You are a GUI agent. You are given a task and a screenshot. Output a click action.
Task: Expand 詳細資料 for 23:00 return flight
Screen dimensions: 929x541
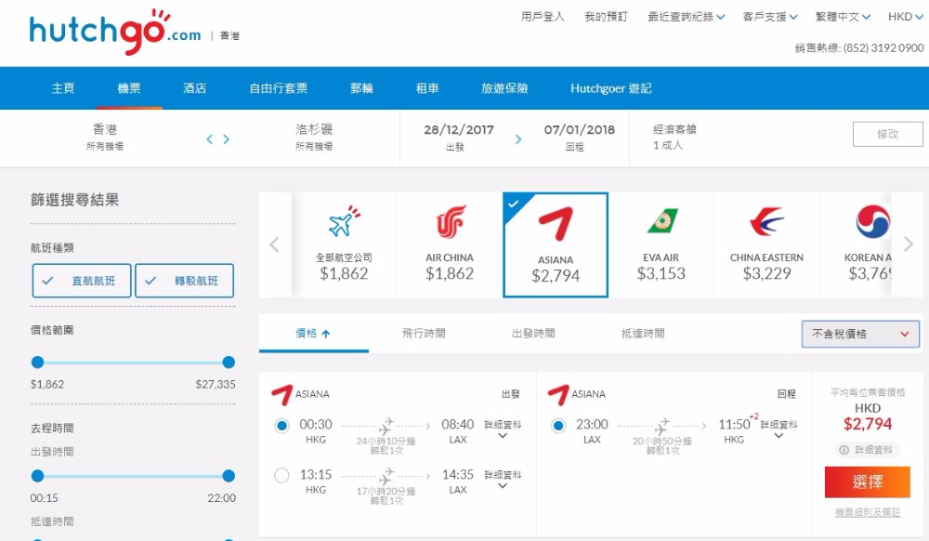tap(779, 429)
